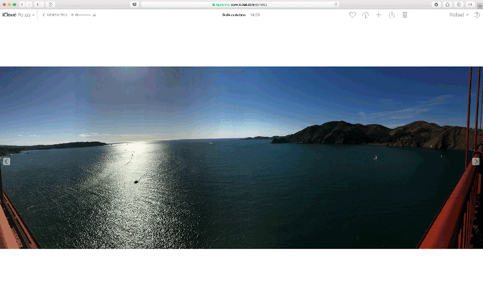This screenshot has width=483, height=295.
Task: Reload the page in address bar
Action: click(336, 4)
